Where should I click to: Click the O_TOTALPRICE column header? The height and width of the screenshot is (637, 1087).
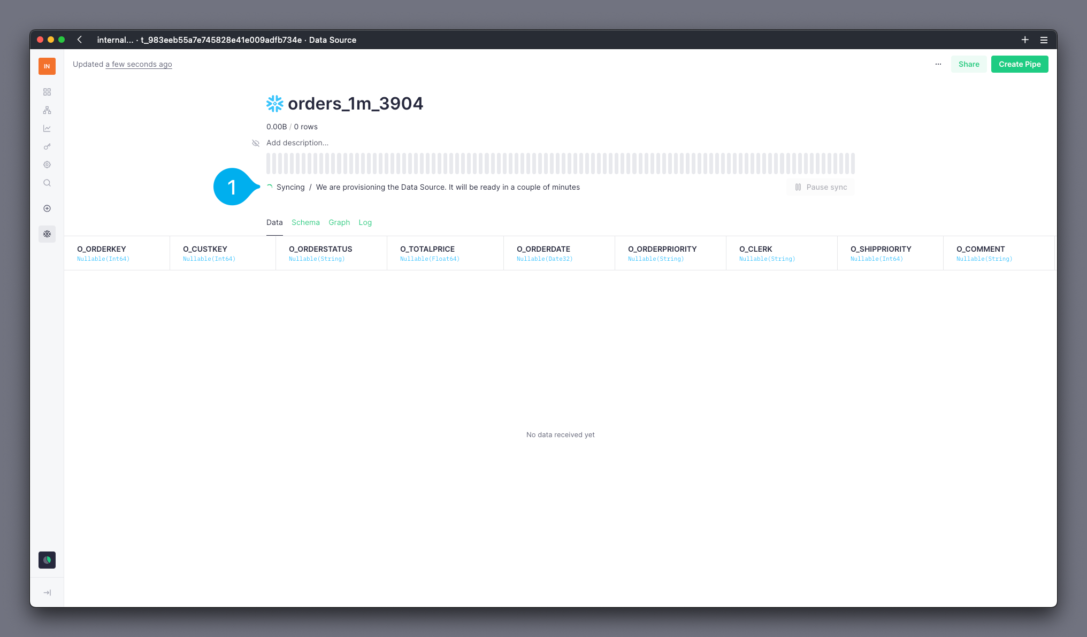click(x=445, y=253)
